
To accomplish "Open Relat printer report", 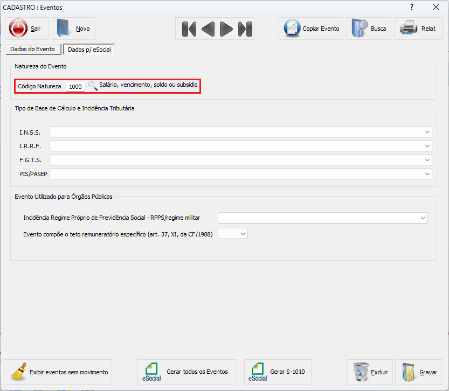I will (418, 29).
